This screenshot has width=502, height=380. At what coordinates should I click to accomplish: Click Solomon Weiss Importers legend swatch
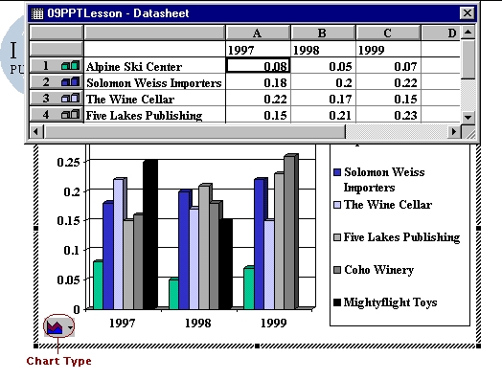point(337,172)
